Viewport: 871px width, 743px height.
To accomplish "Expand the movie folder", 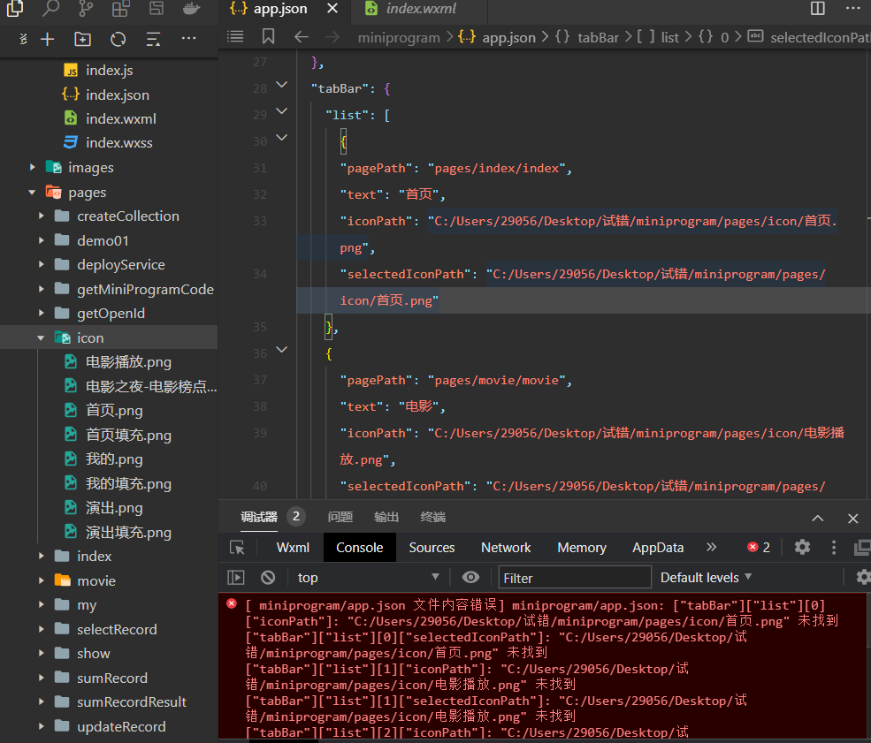I will [x=41, y=580].
